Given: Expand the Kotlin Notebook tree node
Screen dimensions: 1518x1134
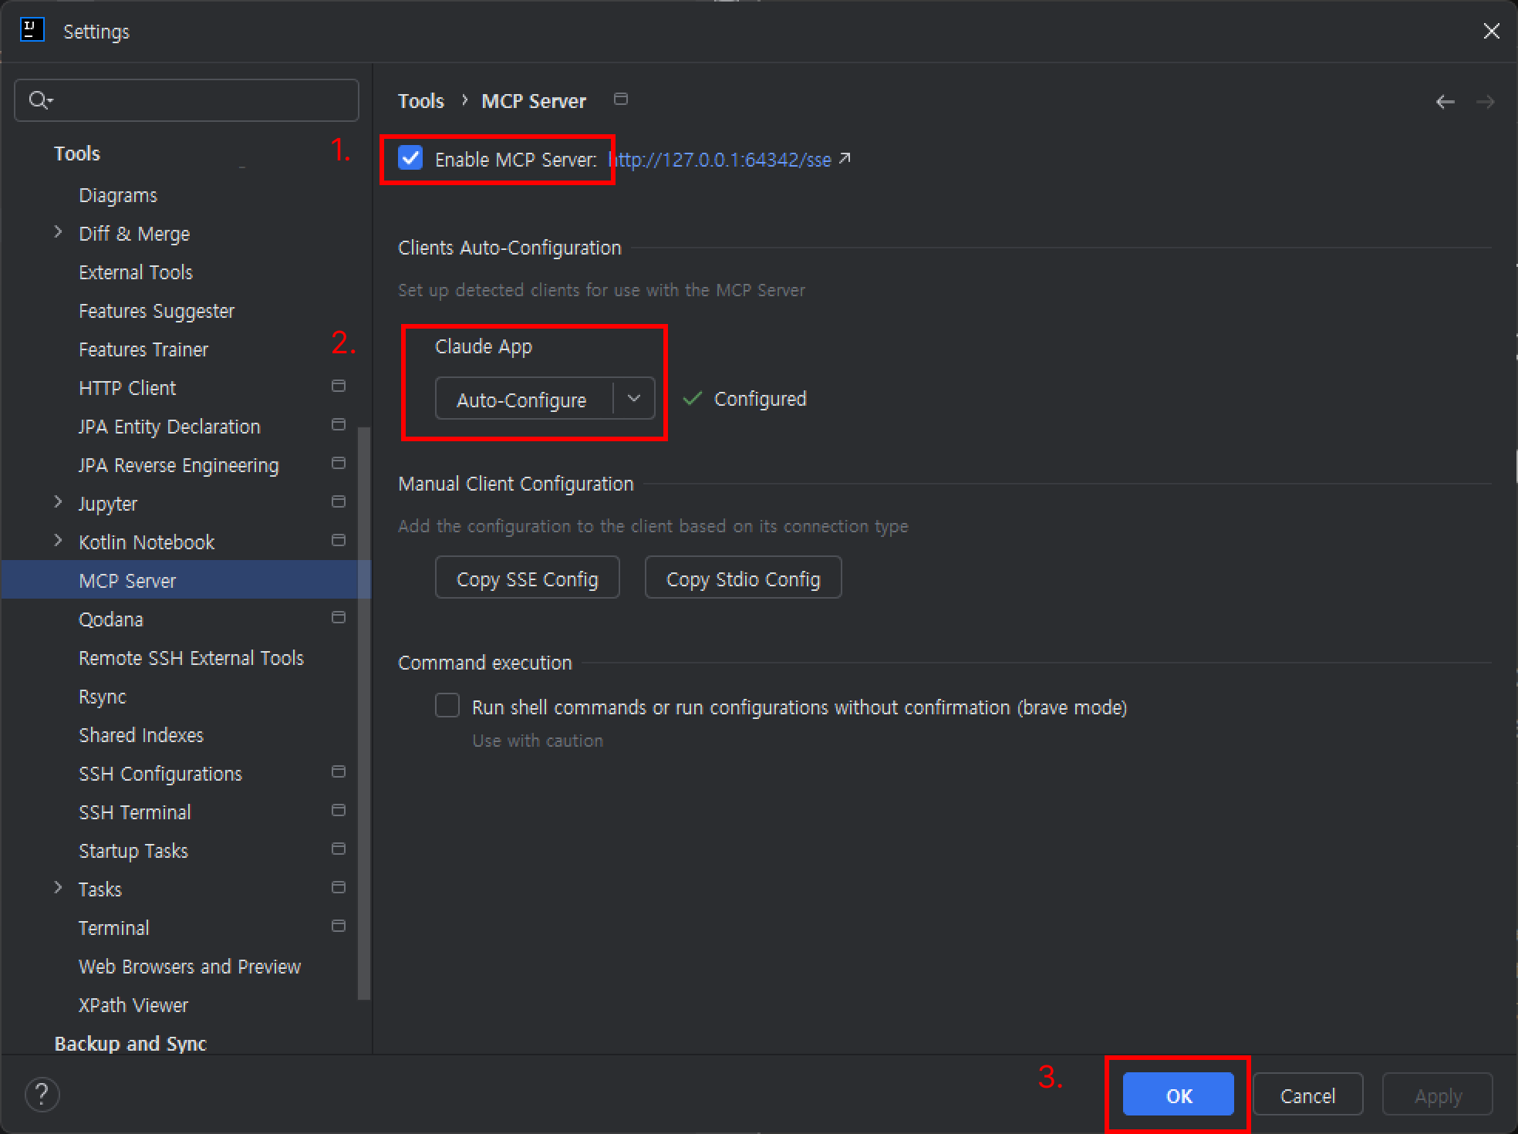Looking at the screenshot, I should pyautogui.click(x=59, y=541).
